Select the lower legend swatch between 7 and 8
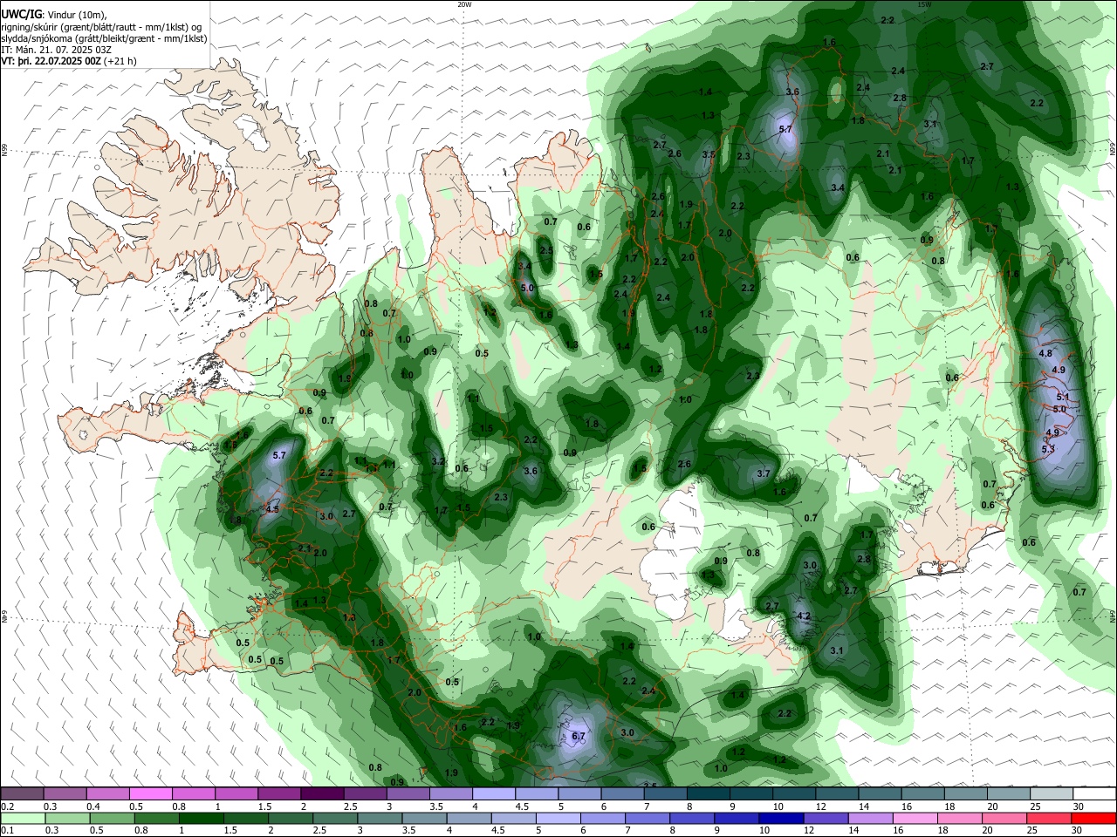The height and width of the screenshot is (837, 1117). (648, 818)
